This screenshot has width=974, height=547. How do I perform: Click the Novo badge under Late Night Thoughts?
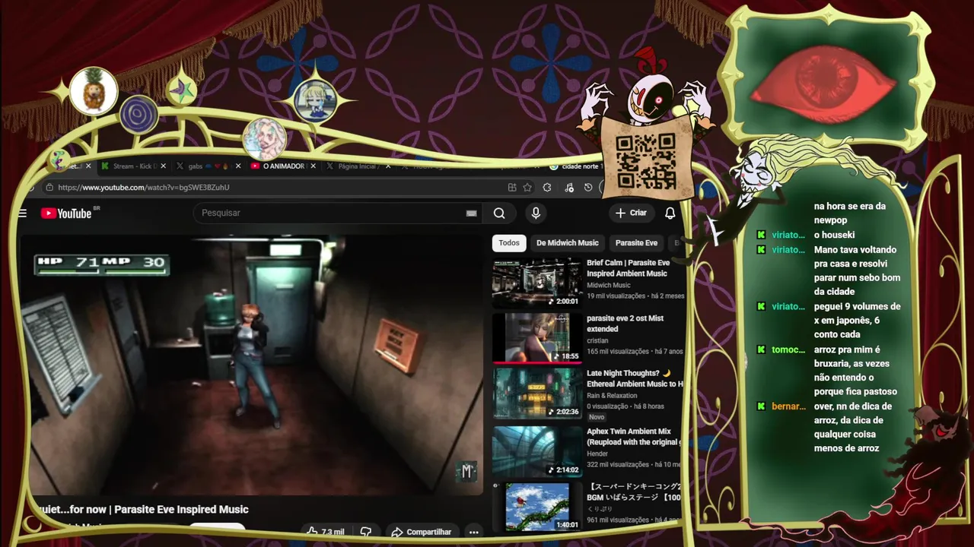tap(597, 417)
